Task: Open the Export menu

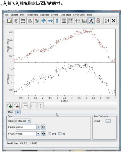Action: [x=14, y=15]
